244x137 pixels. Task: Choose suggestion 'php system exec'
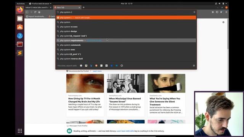tap(126, 49)
